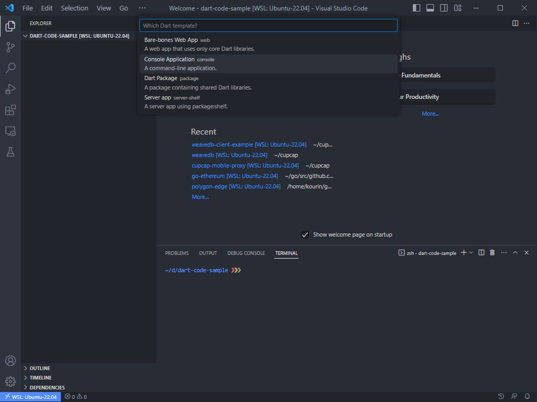Click the history status bar icon
537x402 pixels.
click(x=501, y=397)
